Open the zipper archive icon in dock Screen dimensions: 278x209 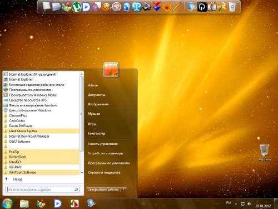click(211, 7)
